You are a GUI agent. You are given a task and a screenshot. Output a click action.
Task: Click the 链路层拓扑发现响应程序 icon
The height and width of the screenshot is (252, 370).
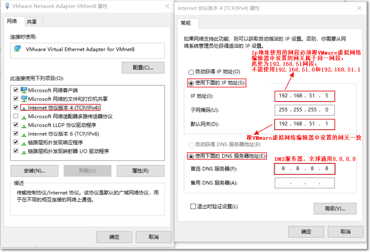click(24, 143)
